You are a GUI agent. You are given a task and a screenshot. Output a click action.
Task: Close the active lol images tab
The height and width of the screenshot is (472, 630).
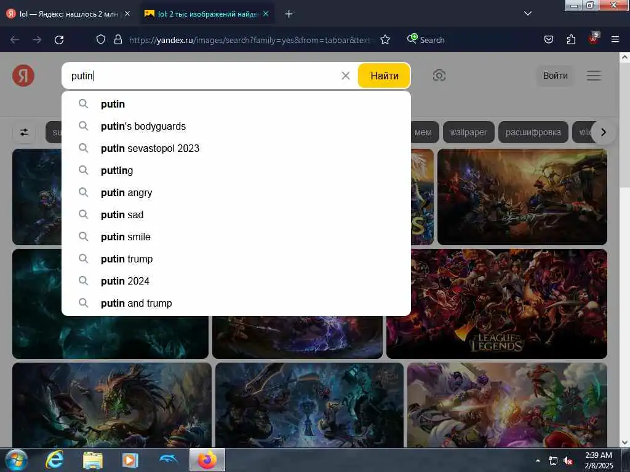tap(266, 14)
